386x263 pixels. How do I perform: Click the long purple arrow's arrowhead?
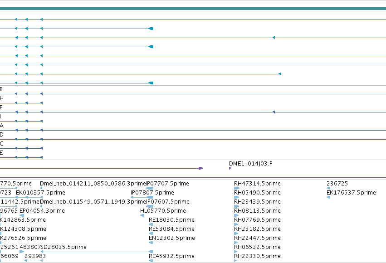coord(201,168)
